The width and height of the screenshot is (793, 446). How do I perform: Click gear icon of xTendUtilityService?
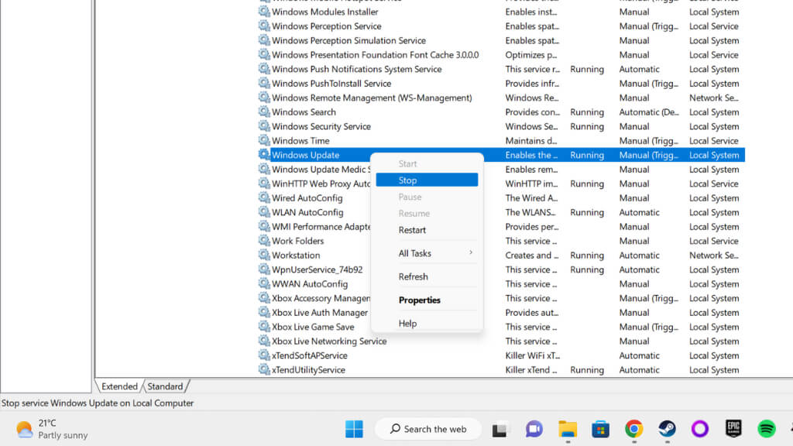pos(264,369)
